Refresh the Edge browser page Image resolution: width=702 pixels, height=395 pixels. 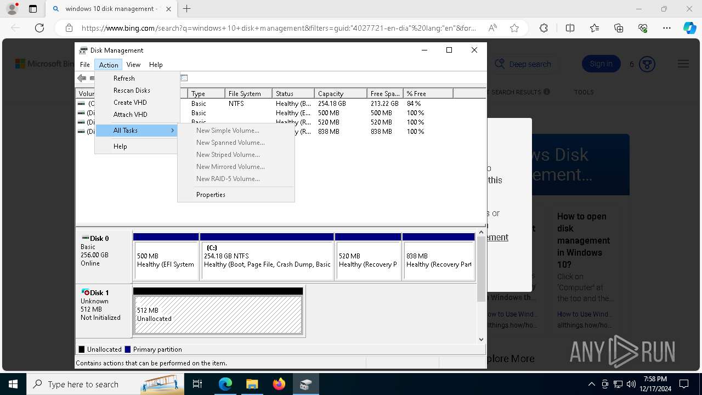pyautogui.click(x=39, y=28)
